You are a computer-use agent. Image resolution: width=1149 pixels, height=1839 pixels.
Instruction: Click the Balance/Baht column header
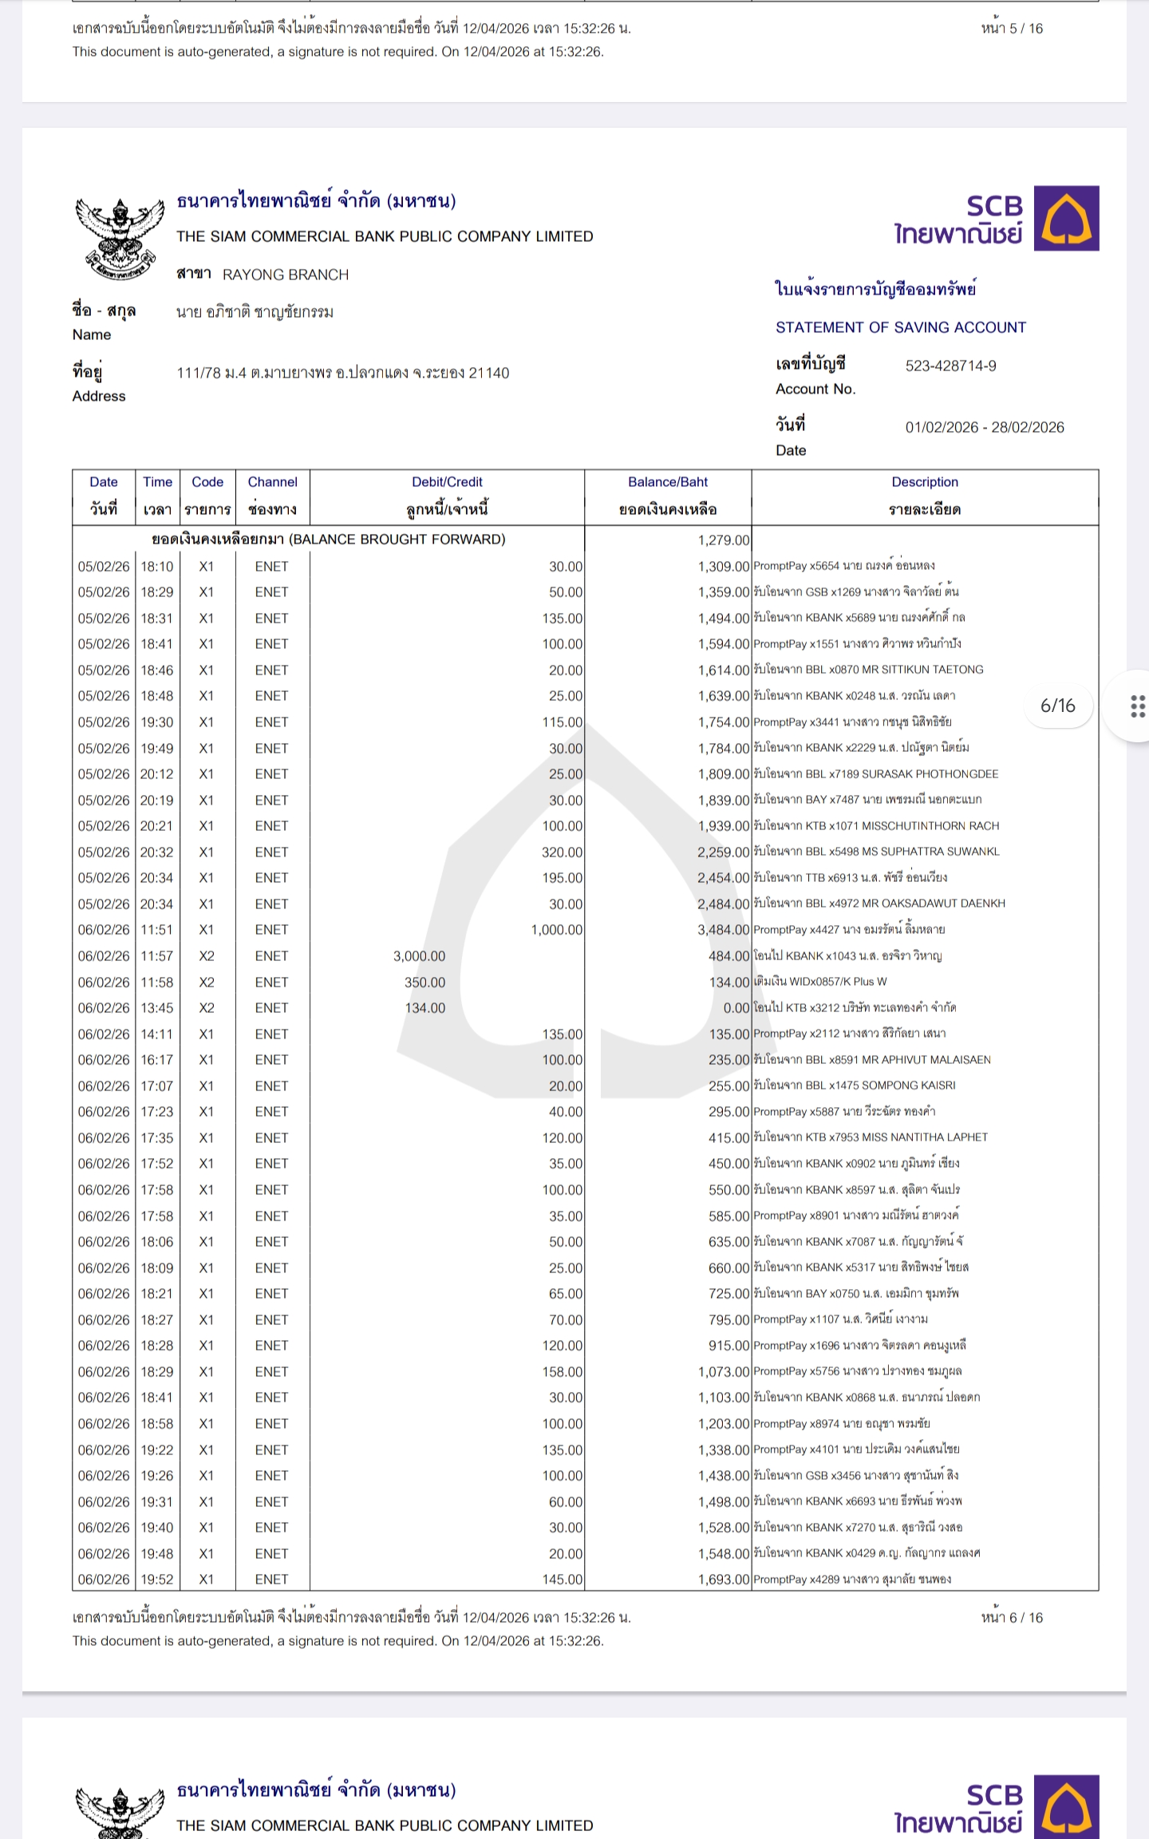[x=668, y=496]
